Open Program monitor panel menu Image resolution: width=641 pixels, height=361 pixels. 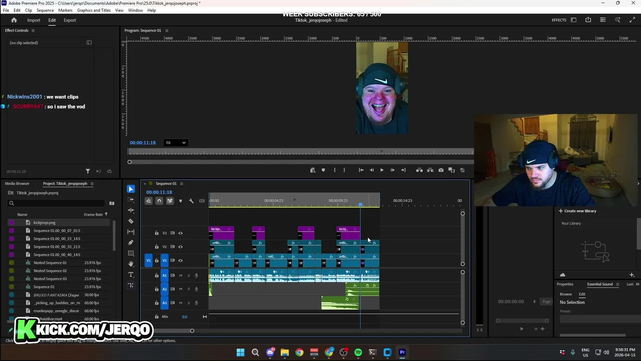click(167, 31)
